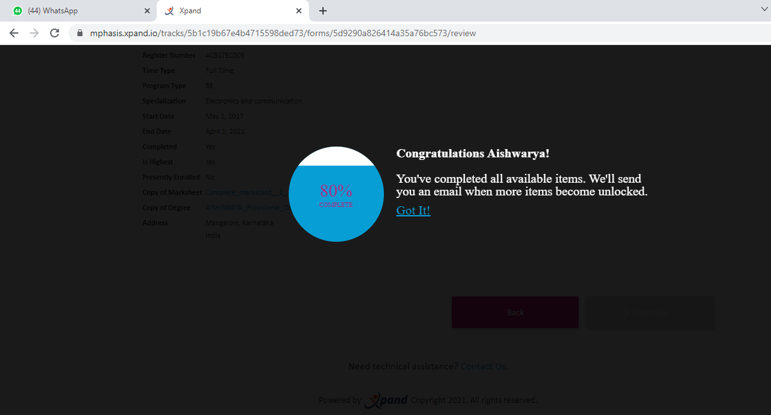Viewport: 771px width, 415px height.
Task: Click the 80% complete progress circle
Action: coord(336,194)
